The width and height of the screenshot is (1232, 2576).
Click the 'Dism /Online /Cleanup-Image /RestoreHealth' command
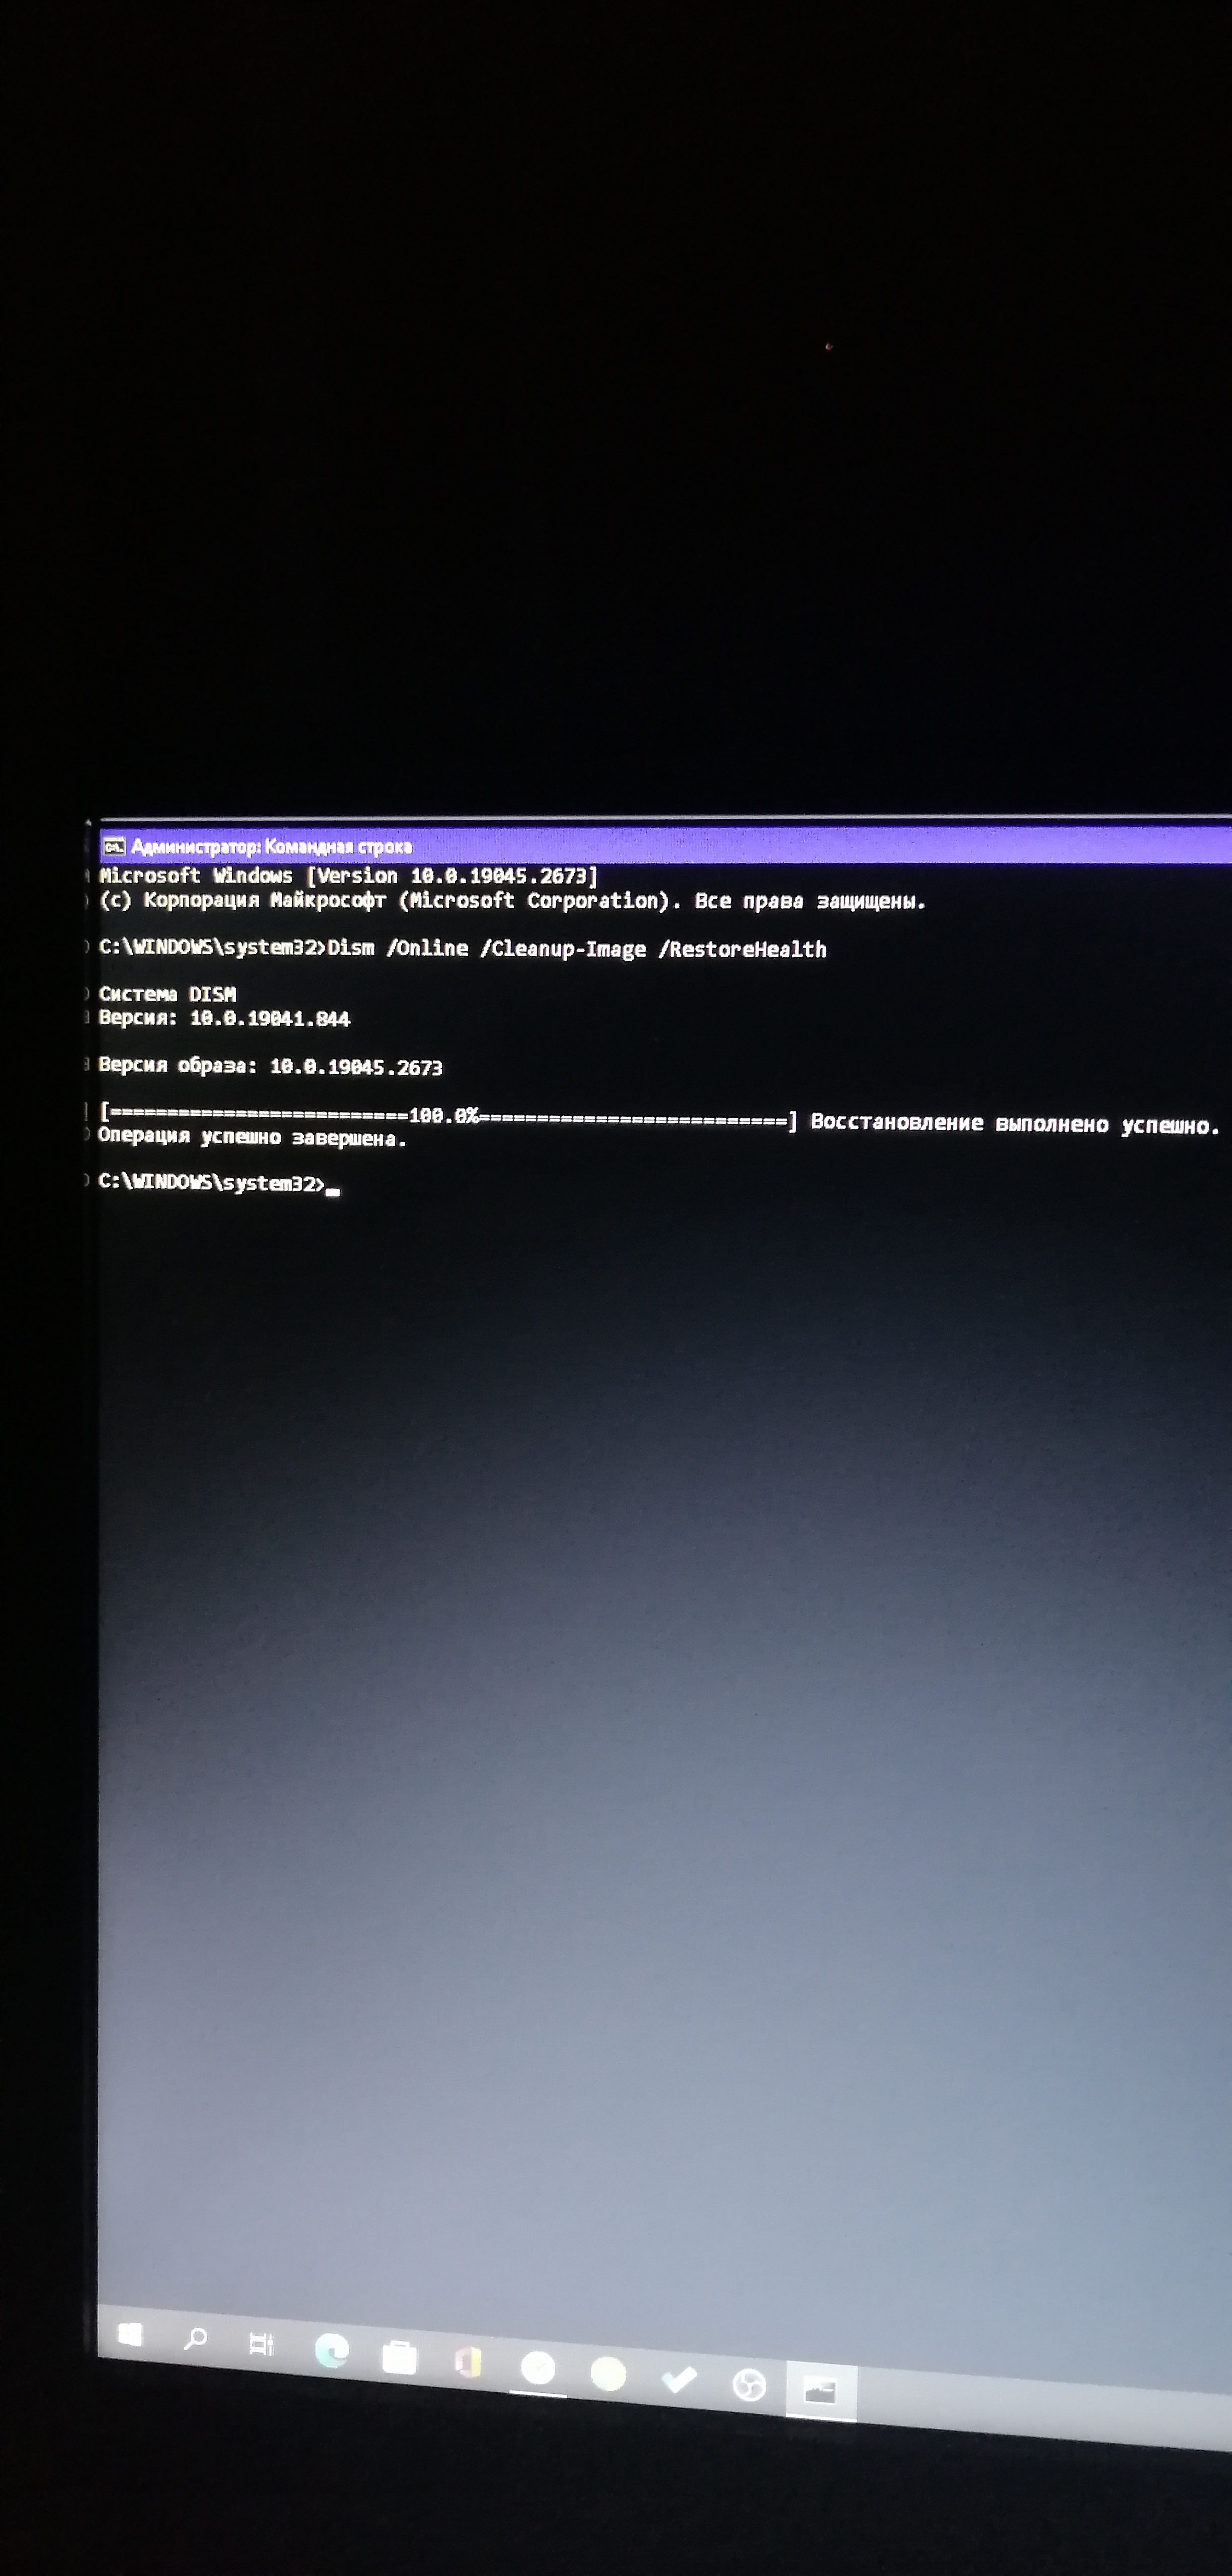(x=577, y=949)
